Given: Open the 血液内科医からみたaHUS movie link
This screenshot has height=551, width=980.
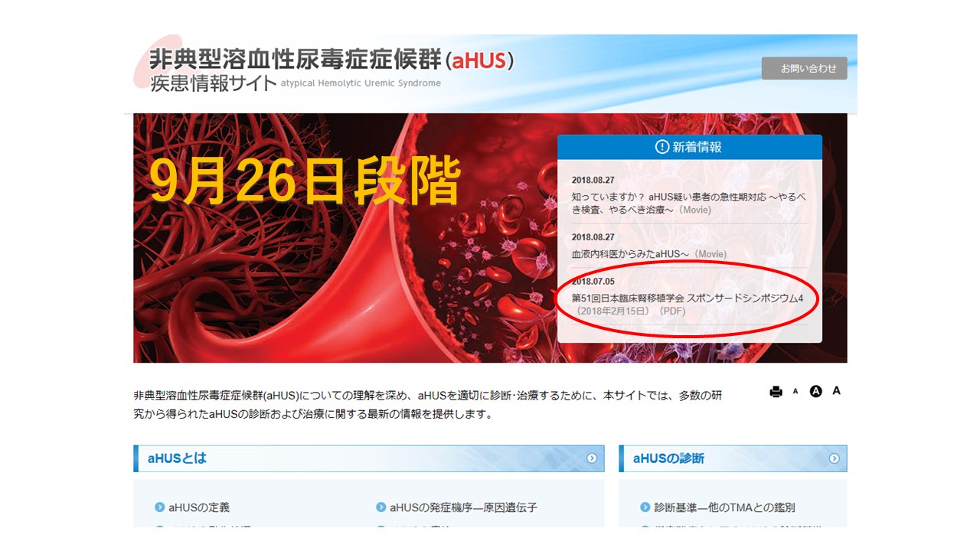Looking at the screenshot, I should [649, 254].
